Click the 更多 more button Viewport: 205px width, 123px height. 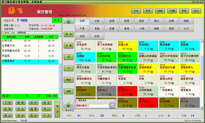click(x=58, y=109)
